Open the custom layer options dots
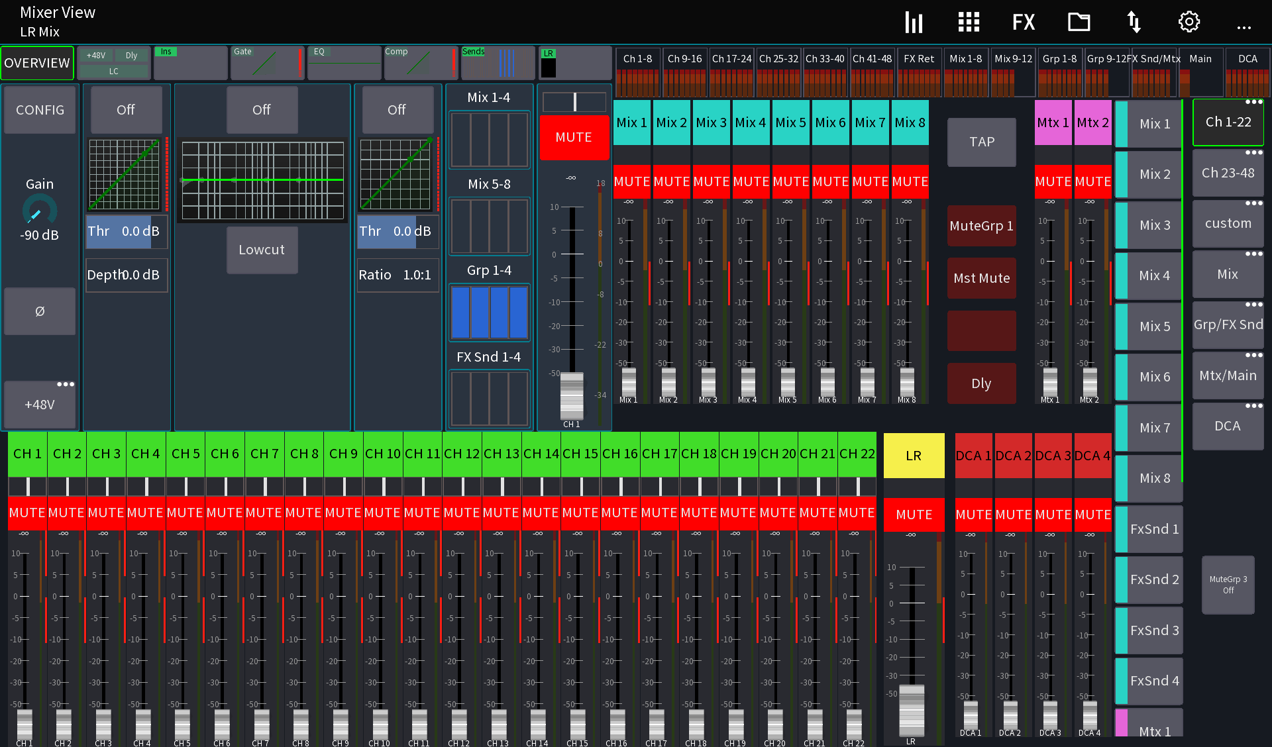This screenshot has width=1272, height=747. (1254, 203)
